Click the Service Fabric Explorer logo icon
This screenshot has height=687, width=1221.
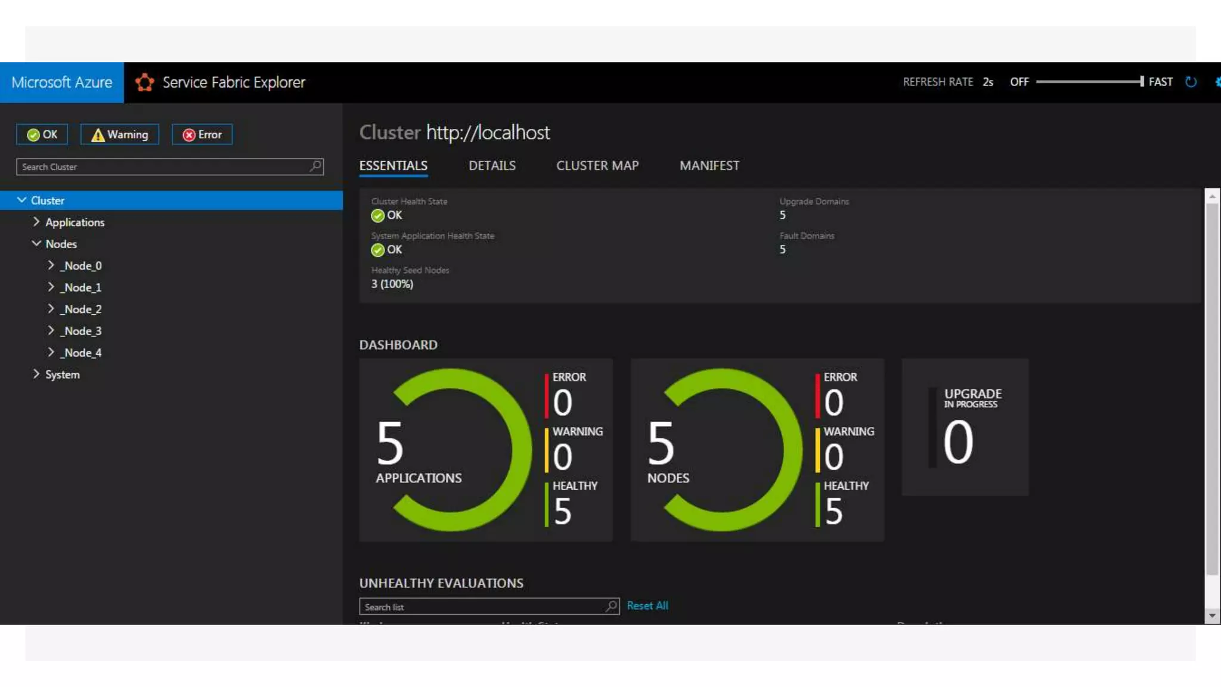(x=144, y=82)
